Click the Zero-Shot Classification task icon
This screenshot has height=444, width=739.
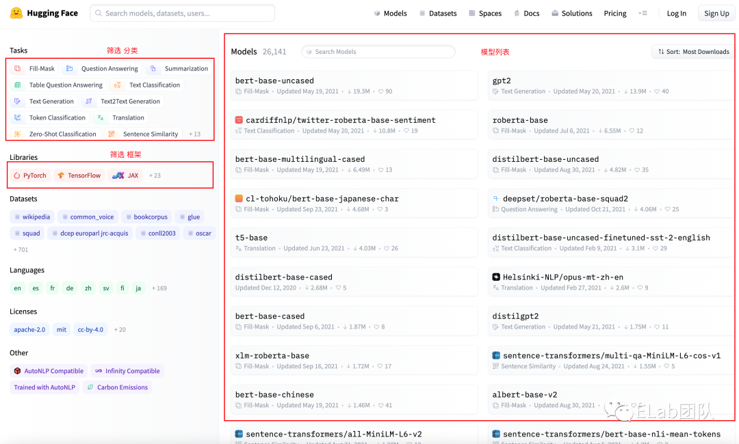point(17,134)
